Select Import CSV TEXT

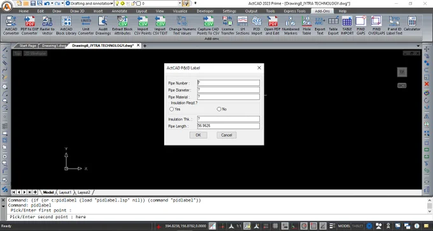pos(160,25)
